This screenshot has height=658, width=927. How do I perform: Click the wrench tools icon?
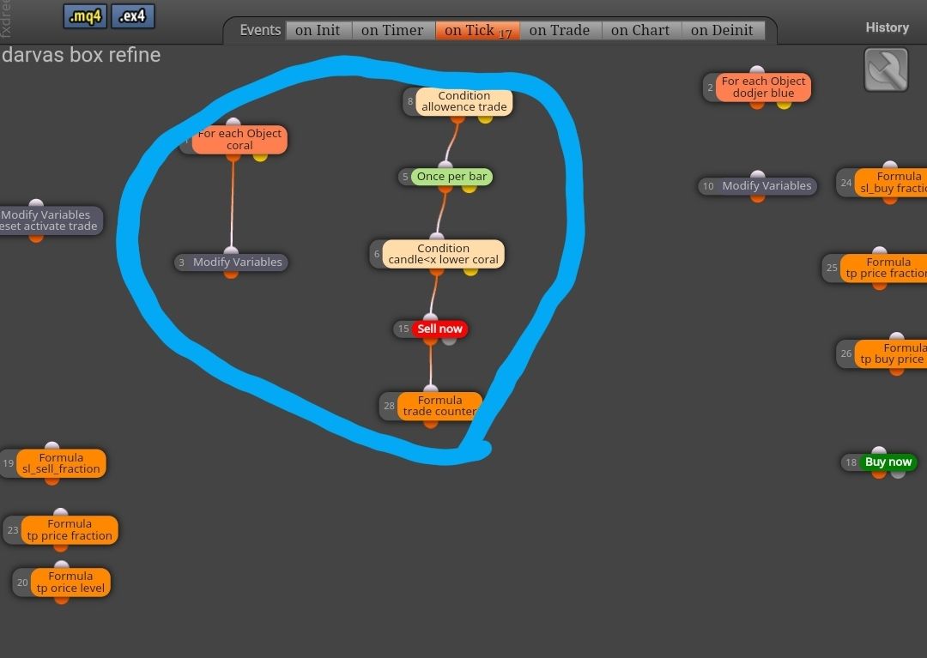[x=886, y=69]
